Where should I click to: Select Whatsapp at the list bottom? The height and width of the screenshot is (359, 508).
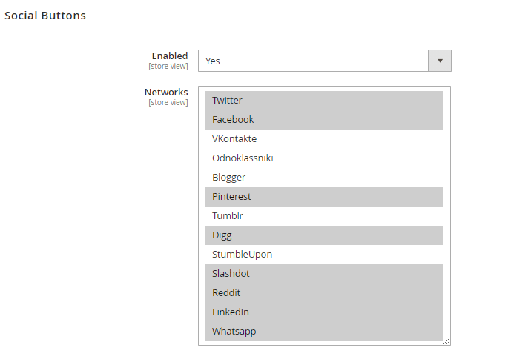click(324, 332)
